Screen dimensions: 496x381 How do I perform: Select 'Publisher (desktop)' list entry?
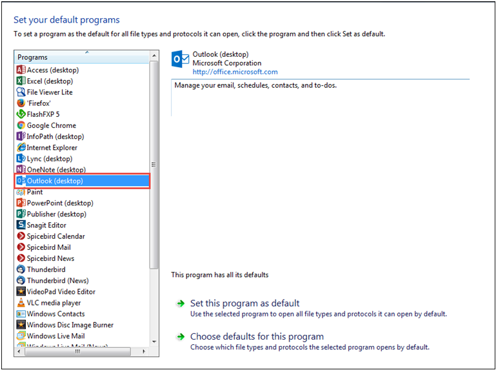point(56,214)
